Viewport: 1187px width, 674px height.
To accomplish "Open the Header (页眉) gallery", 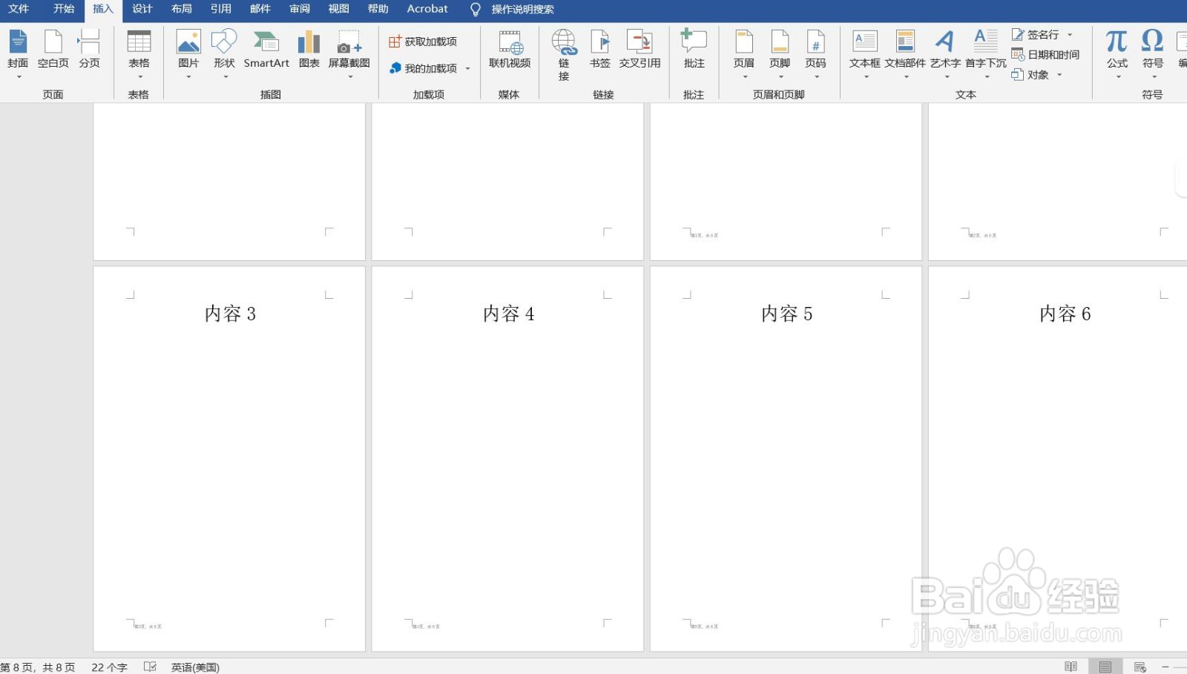I will click(x=744, y=53).
